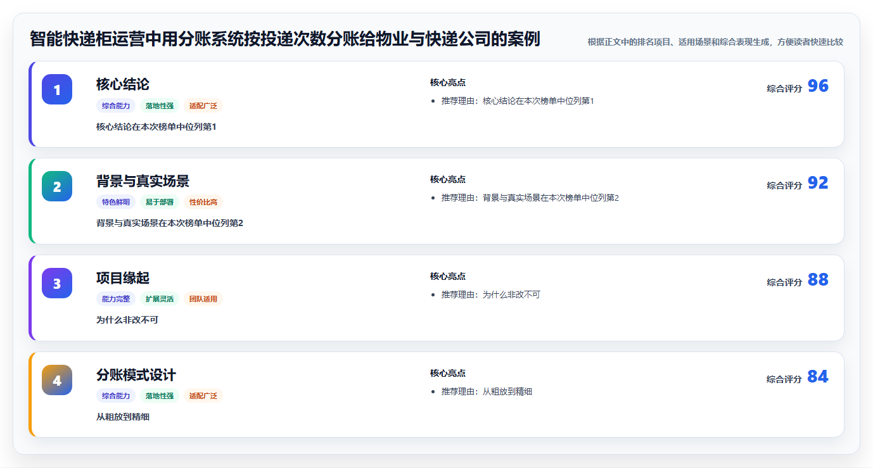The image size is (873, 468).
Task: Select the card title 分账模式设计
Action: [x=136, y=375]
